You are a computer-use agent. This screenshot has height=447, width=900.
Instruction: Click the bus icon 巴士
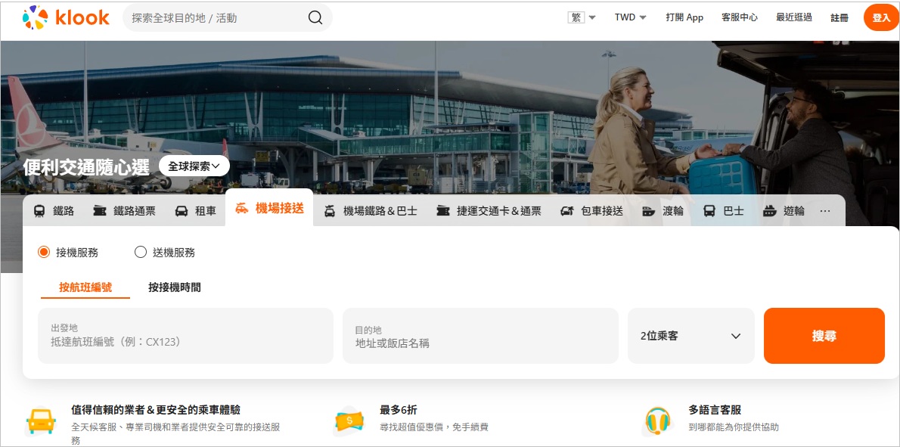(x=709, y=211)
